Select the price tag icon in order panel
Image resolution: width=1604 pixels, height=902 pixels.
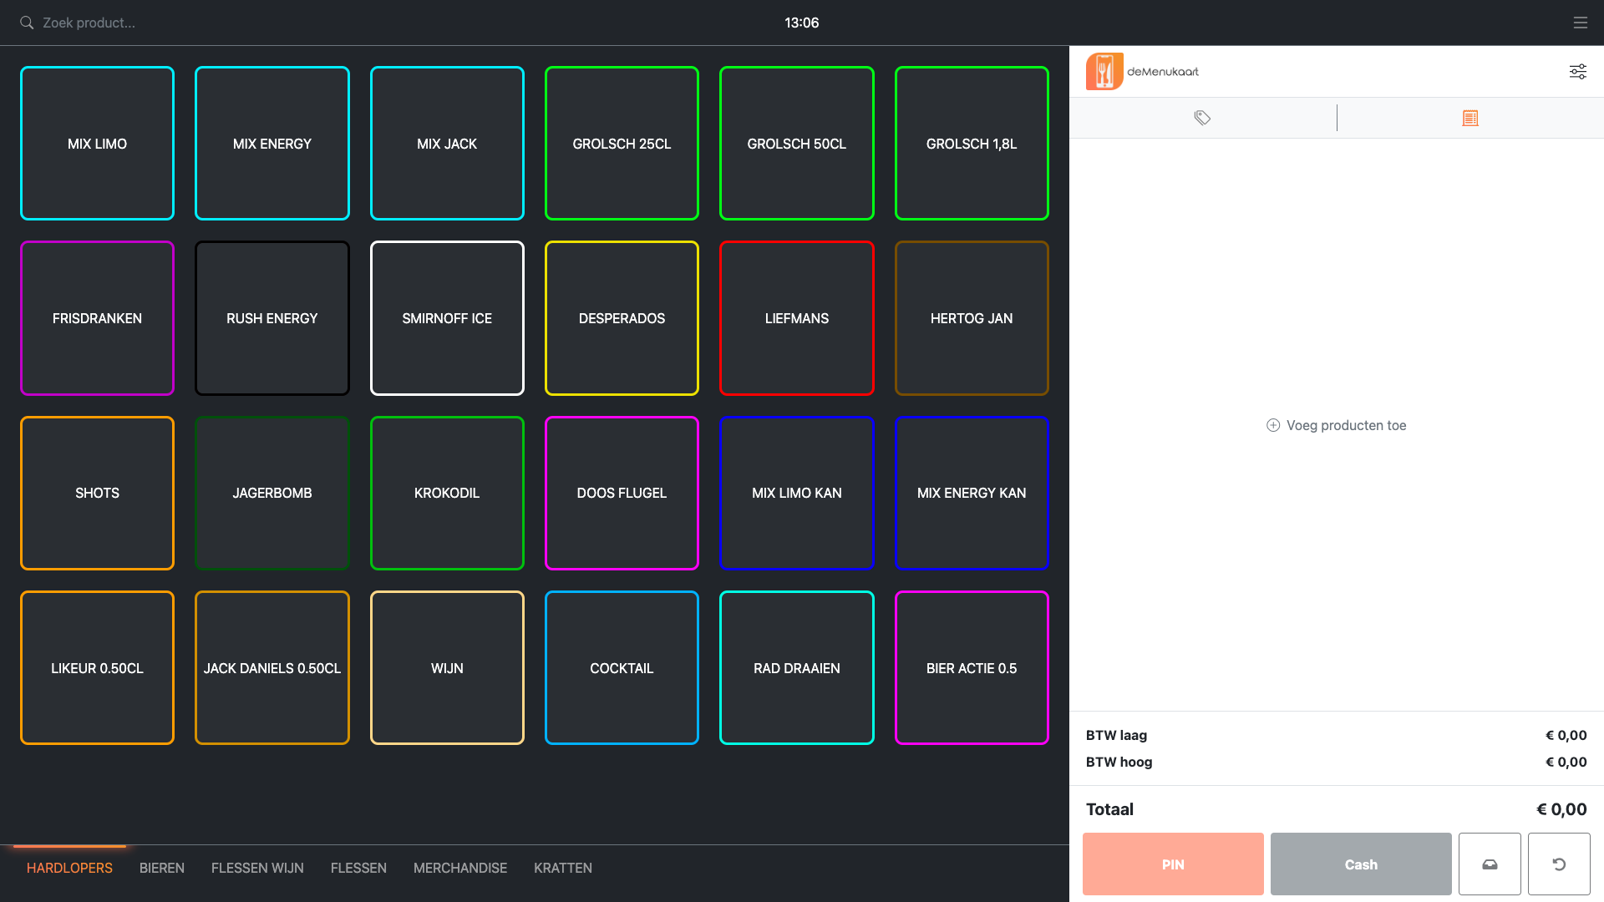point(1202,118)
